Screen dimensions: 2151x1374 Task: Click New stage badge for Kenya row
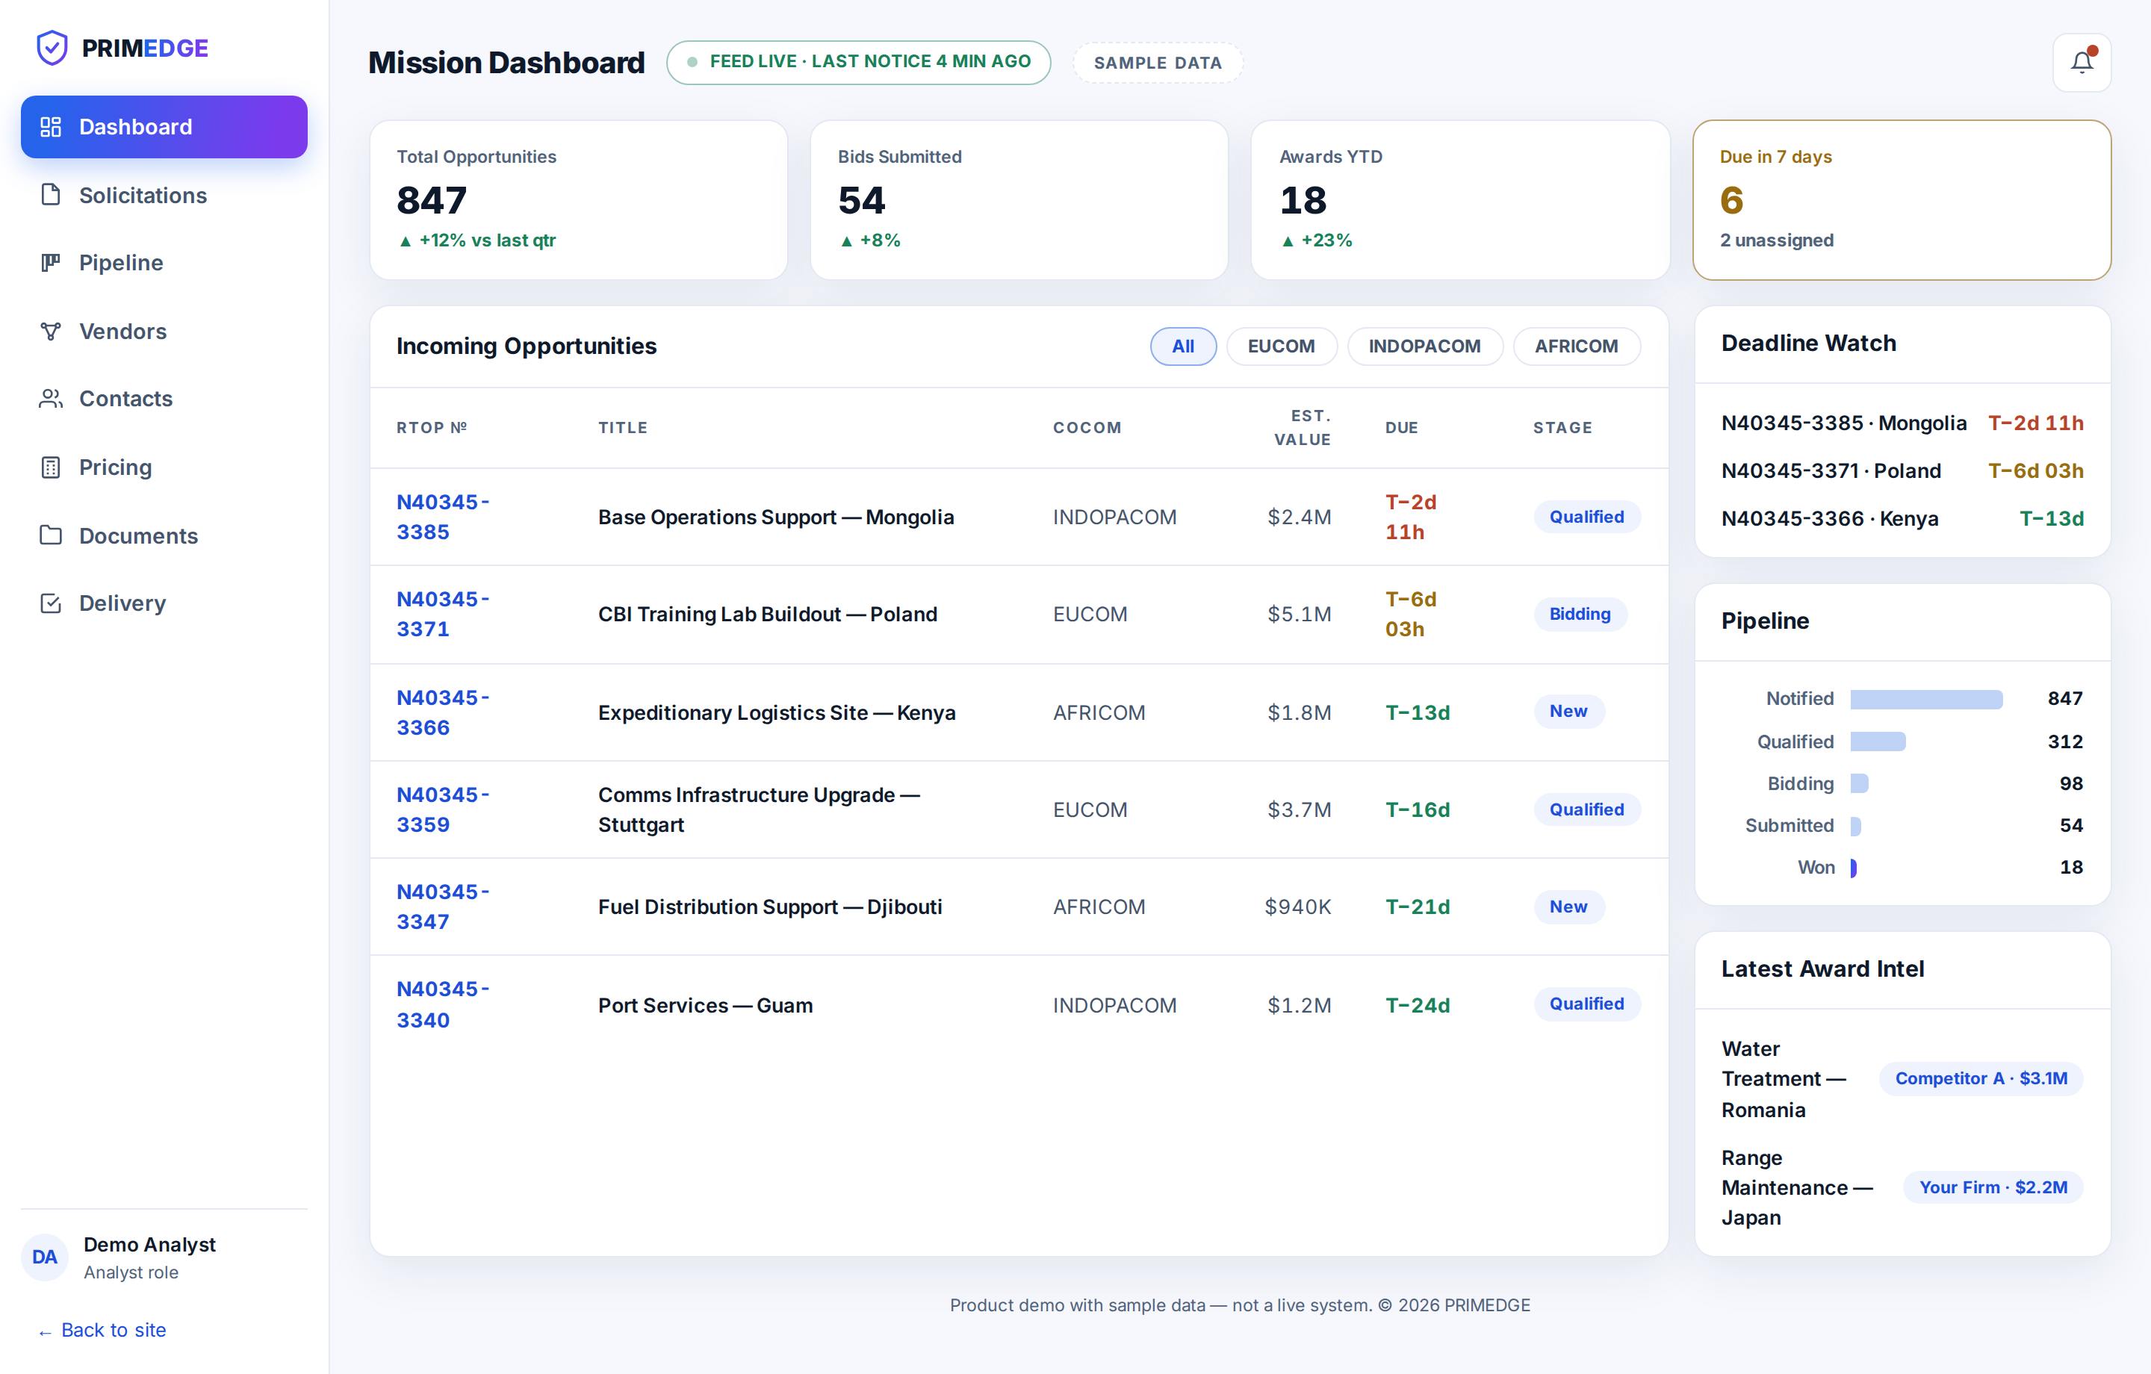(x=1568, y=711)
